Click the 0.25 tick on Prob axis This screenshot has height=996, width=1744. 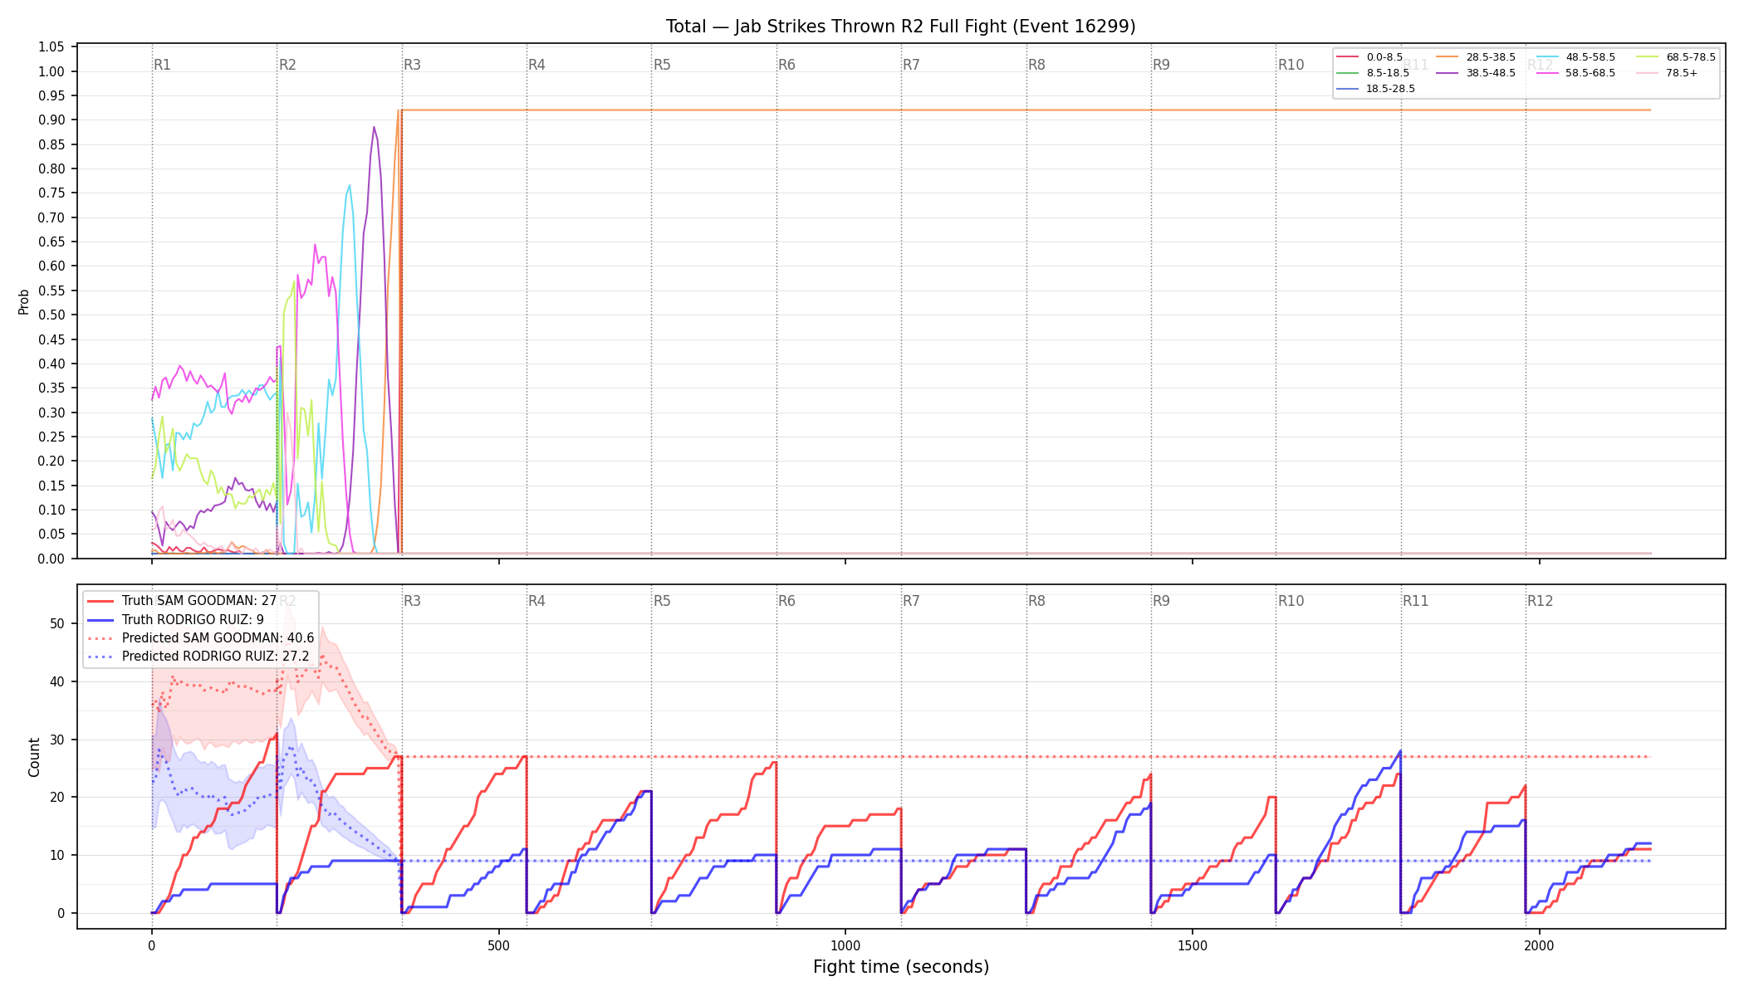[x=51, y=437]
